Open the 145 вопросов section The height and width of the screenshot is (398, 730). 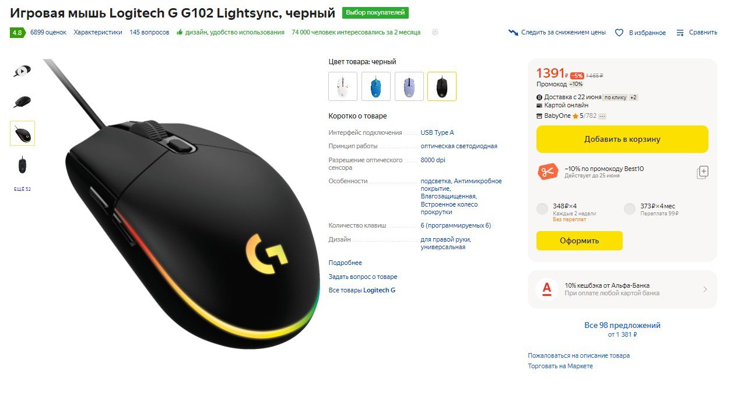tap(149, 33)
